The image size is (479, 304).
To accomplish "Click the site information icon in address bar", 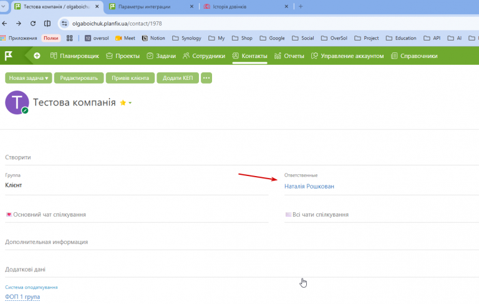I will point(64,24).
